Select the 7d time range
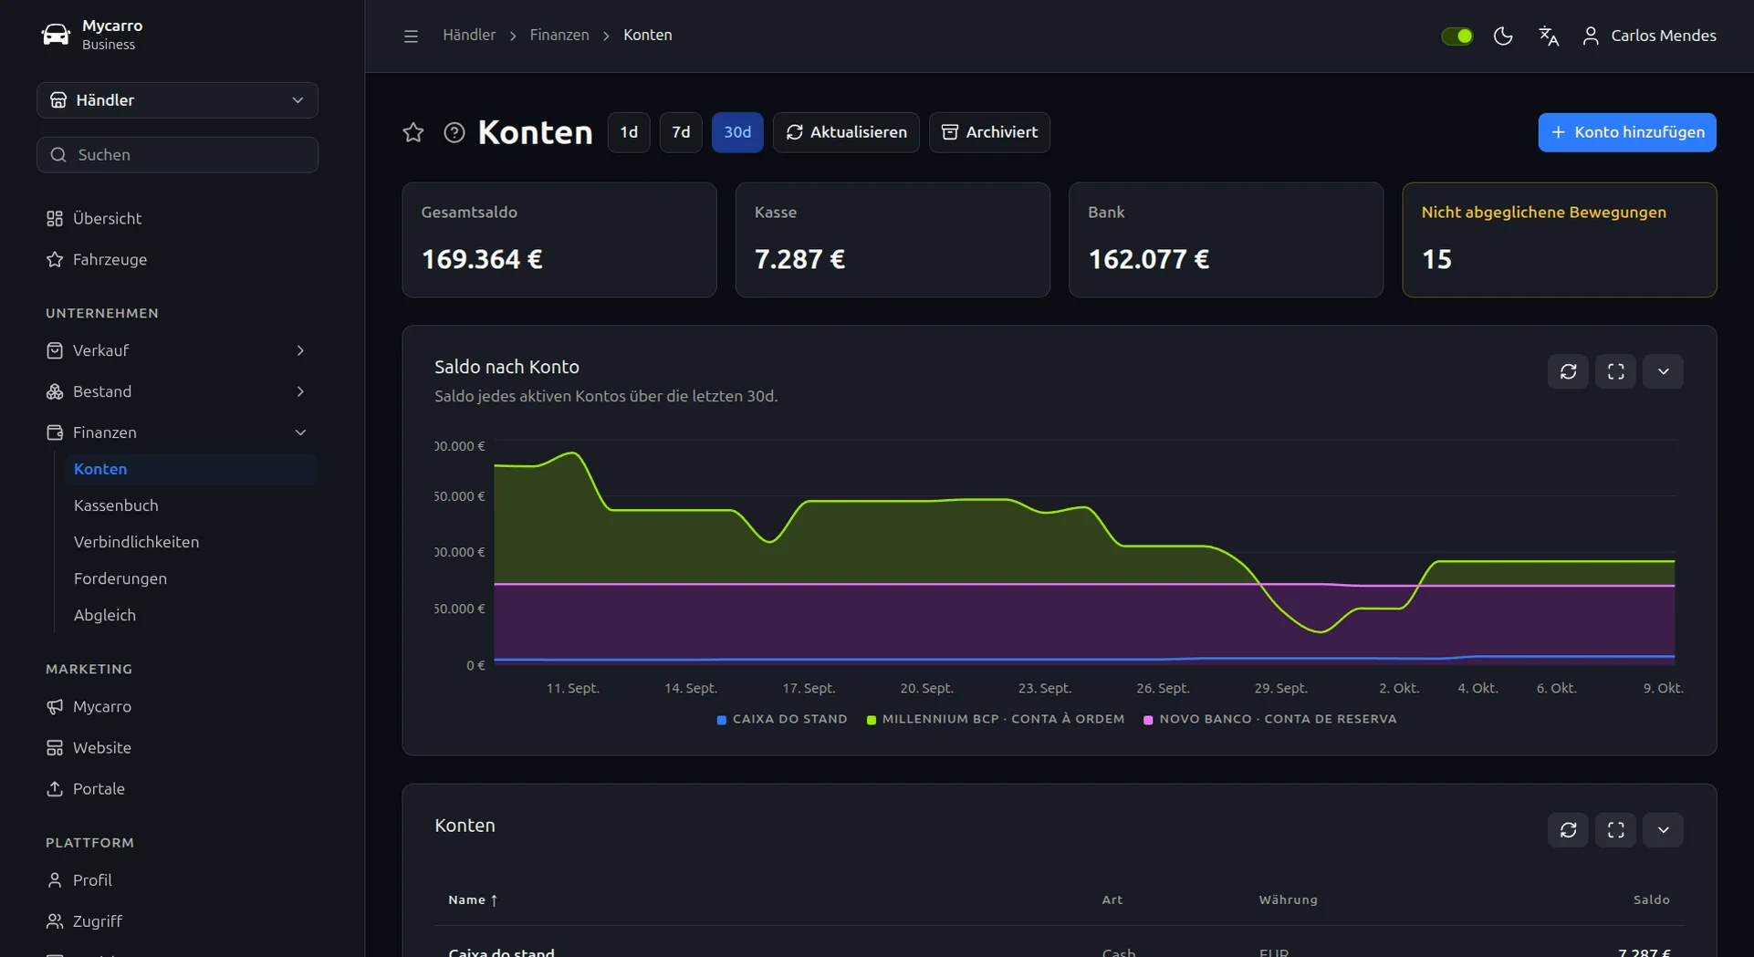 coord(681,132)
